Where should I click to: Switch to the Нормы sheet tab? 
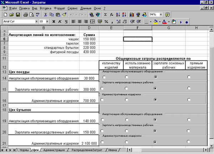coord(24,150)
